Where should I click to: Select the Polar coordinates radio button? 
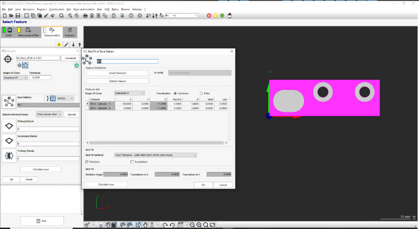(x=201, y=93)
